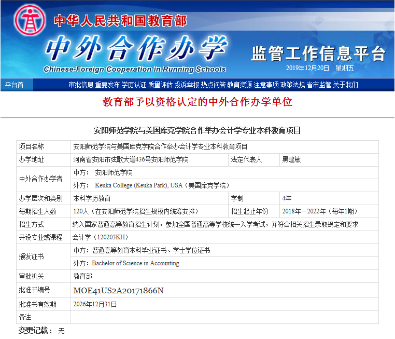This screenshot has height=339, width=395.
Task: Click the Bachelor of Science in Accounting cell
Action: click(x=135, y=263)
